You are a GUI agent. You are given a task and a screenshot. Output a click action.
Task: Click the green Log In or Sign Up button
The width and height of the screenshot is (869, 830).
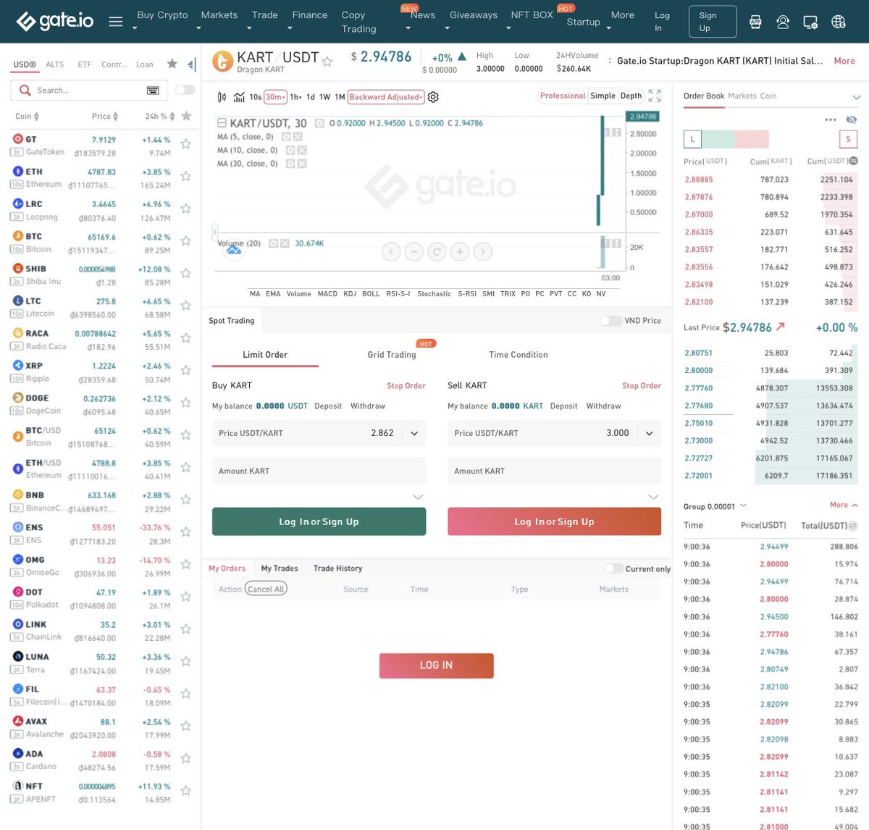pyautogui.click(x=319, y=521)
